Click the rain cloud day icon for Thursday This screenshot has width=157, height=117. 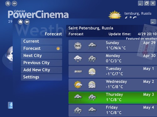(x=78, y=98)
